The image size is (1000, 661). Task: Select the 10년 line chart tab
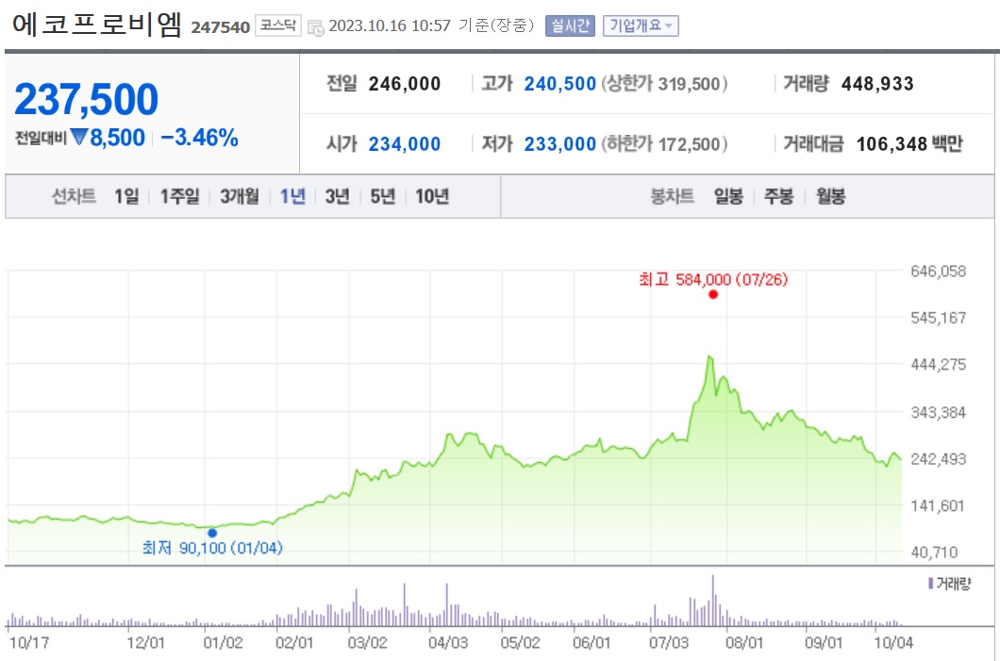pos(432,196)
